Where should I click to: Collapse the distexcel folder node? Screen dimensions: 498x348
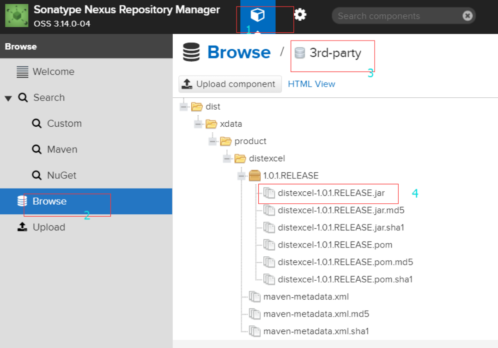pos(227,159)
